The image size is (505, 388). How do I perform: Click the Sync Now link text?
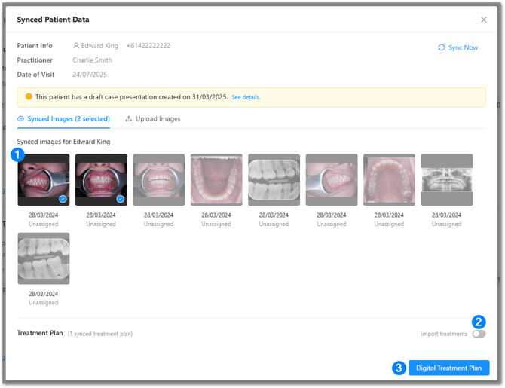tap(463, 47)
